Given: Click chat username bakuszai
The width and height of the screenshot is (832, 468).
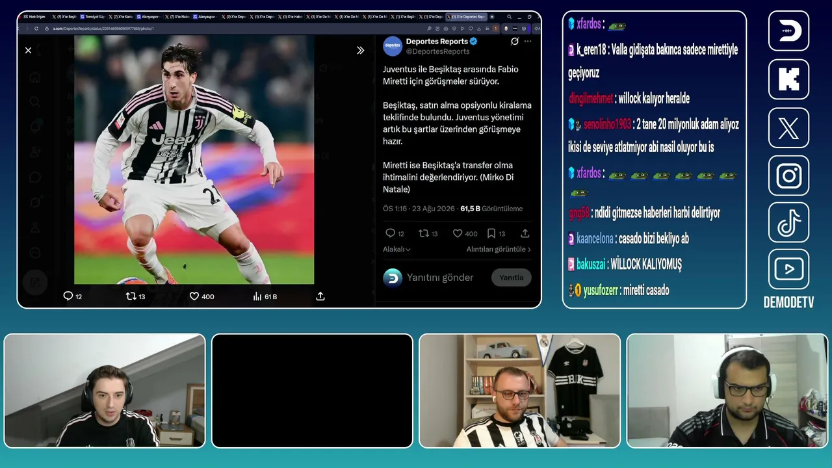Looking at the screenshot, I should [x=591, y=265].
